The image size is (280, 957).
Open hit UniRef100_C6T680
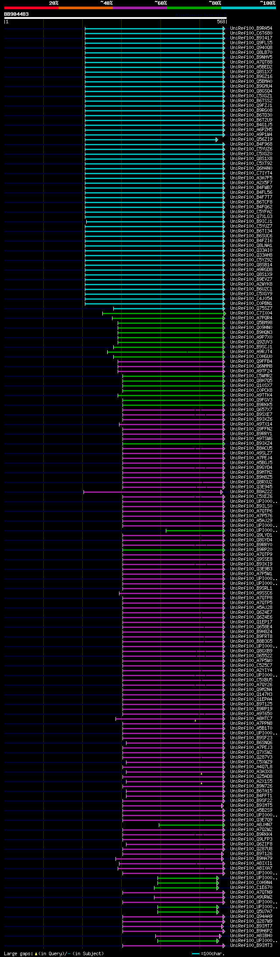251,33
